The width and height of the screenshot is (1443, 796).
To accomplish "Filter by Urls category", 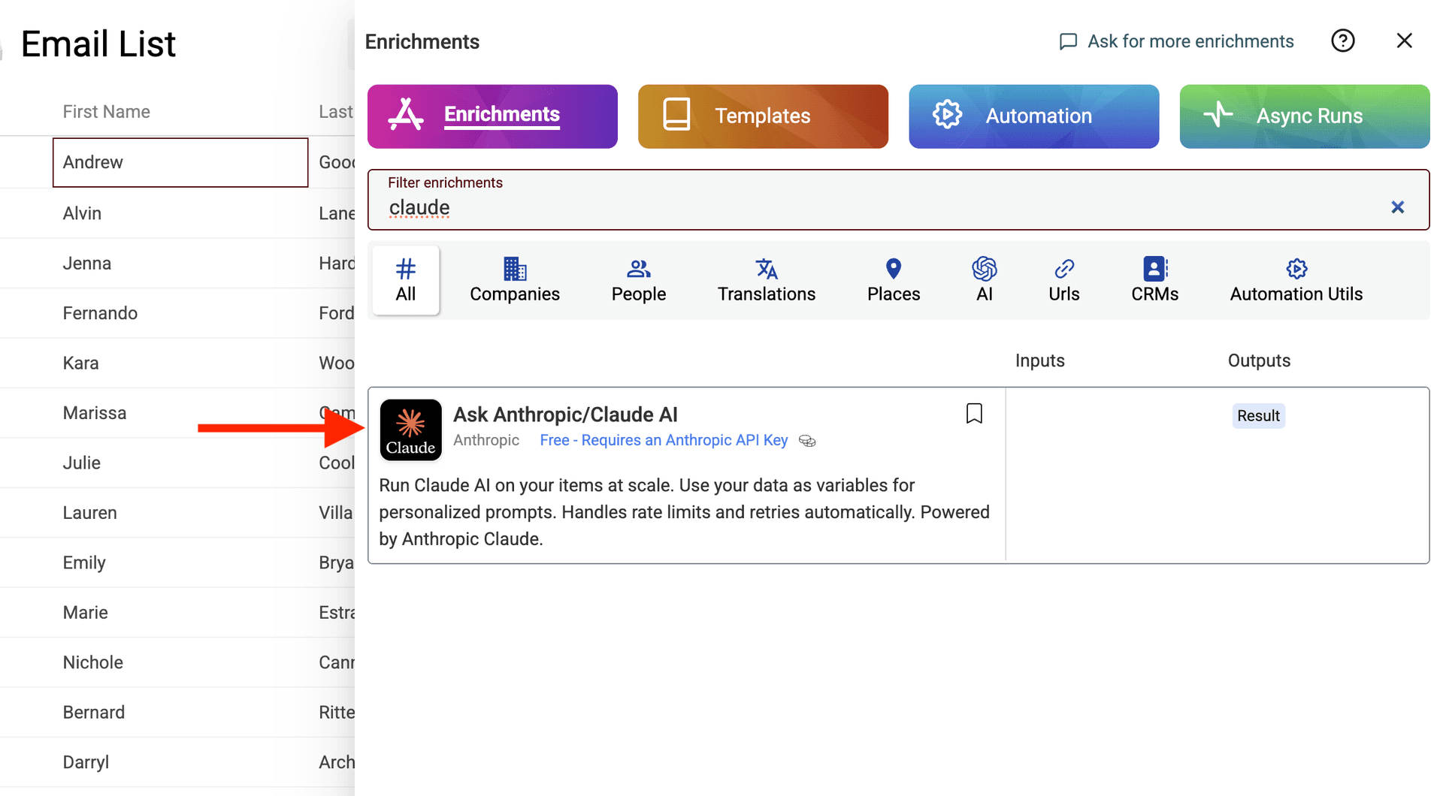I will (1063, 280).
